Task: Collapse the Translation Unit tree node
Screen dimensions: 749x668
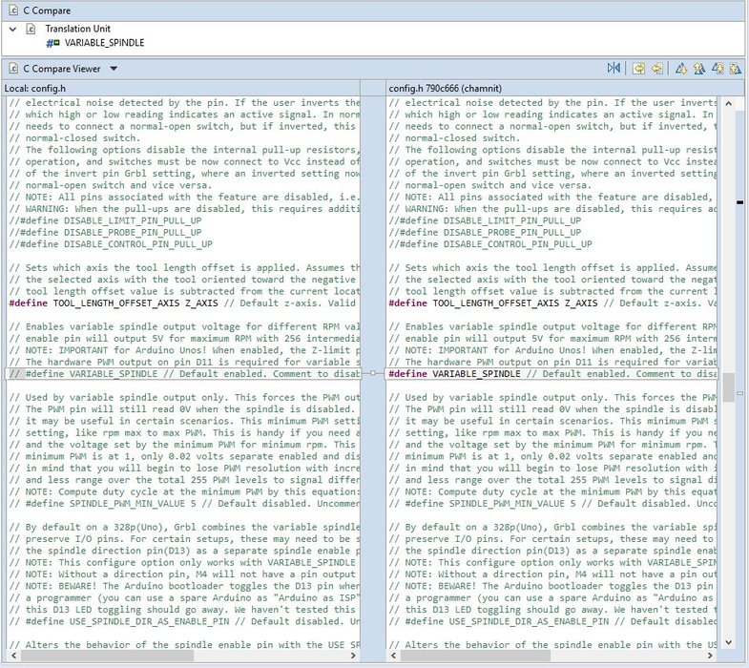Action: click(x=13, y=30)
